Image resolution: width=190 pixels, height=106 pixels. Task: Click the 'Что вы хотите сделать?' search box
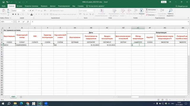click(95, 6)
